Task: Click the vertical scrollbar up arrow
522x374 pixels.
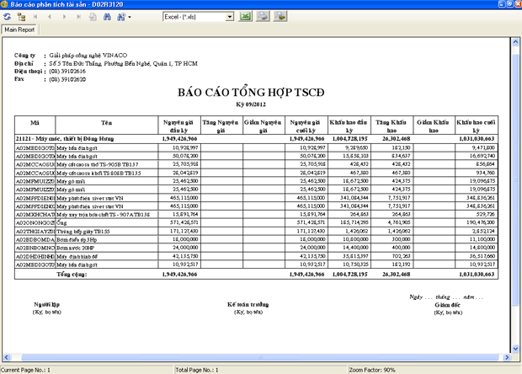Action: [x=515, y=42]
